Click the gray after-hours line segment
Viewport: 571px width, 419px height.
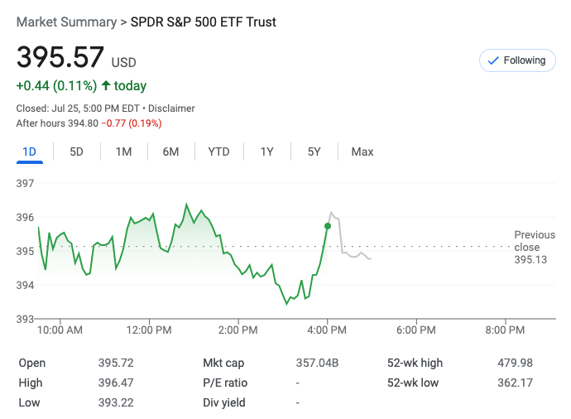354,254
